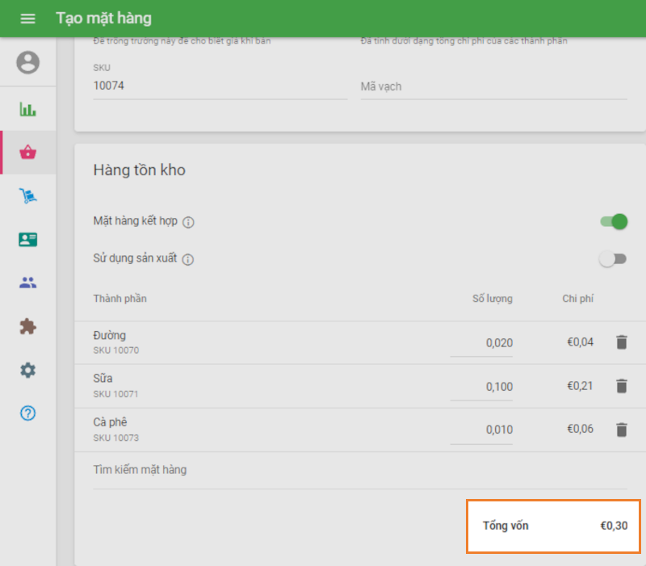This screenshot has height=566, width=646.
Task: Remove the Cà phê component with trash icon
Action: tap(621, 430)
